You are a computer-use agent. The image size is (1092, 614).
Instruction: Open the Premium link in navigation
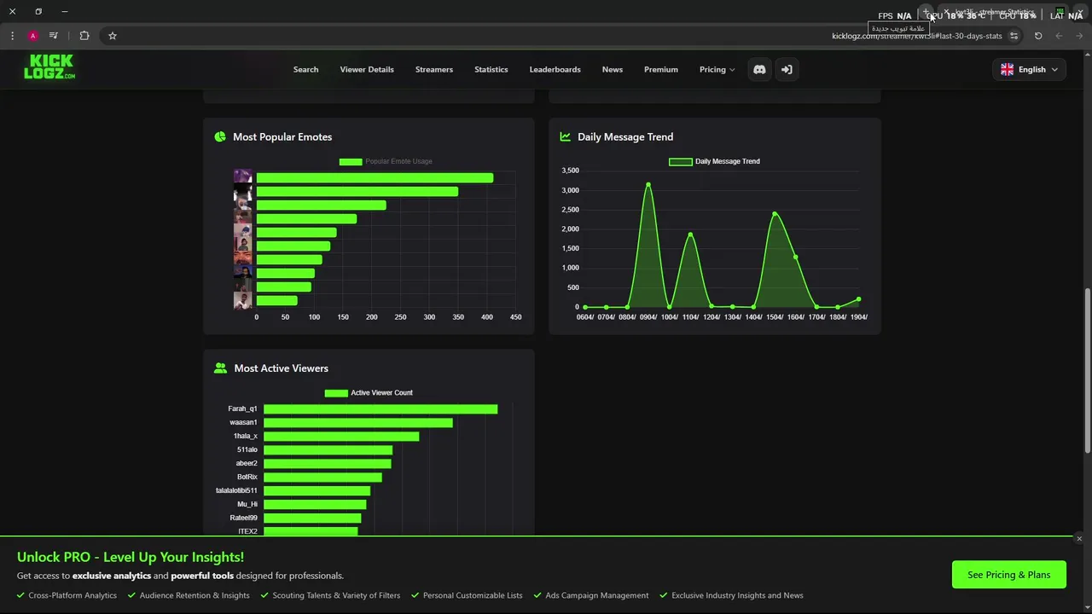coord(661,70)
